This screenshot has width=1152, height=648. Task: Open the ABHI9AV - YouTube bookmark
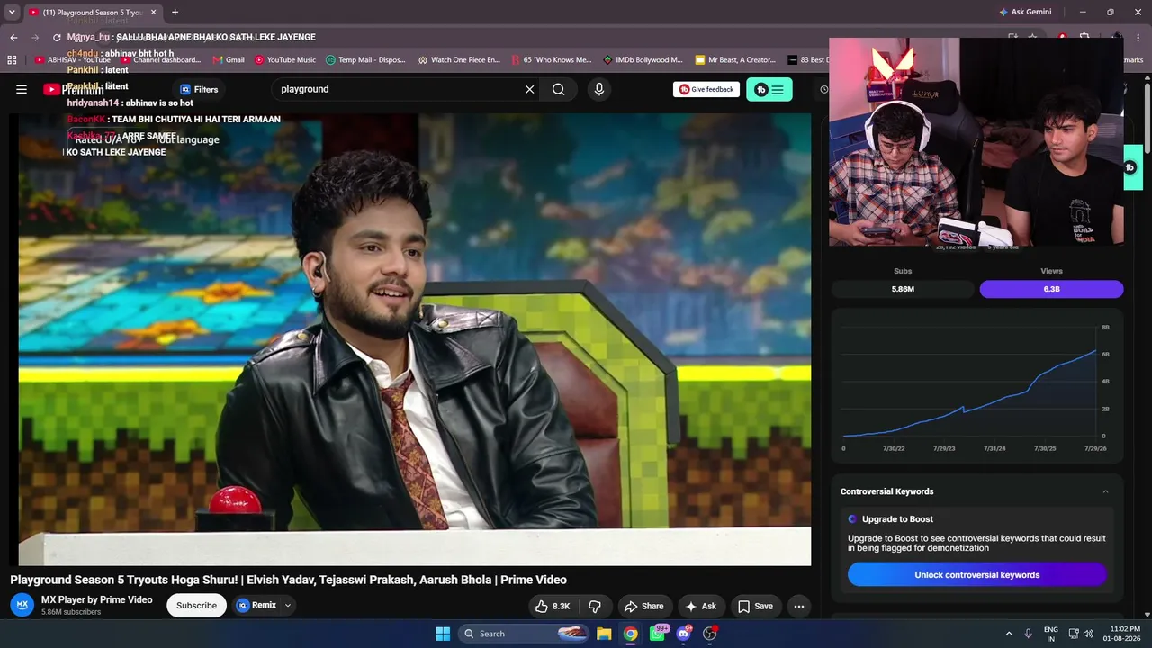[72, 60]
